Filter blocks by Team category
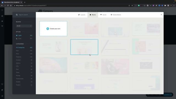 click(24, 72)
